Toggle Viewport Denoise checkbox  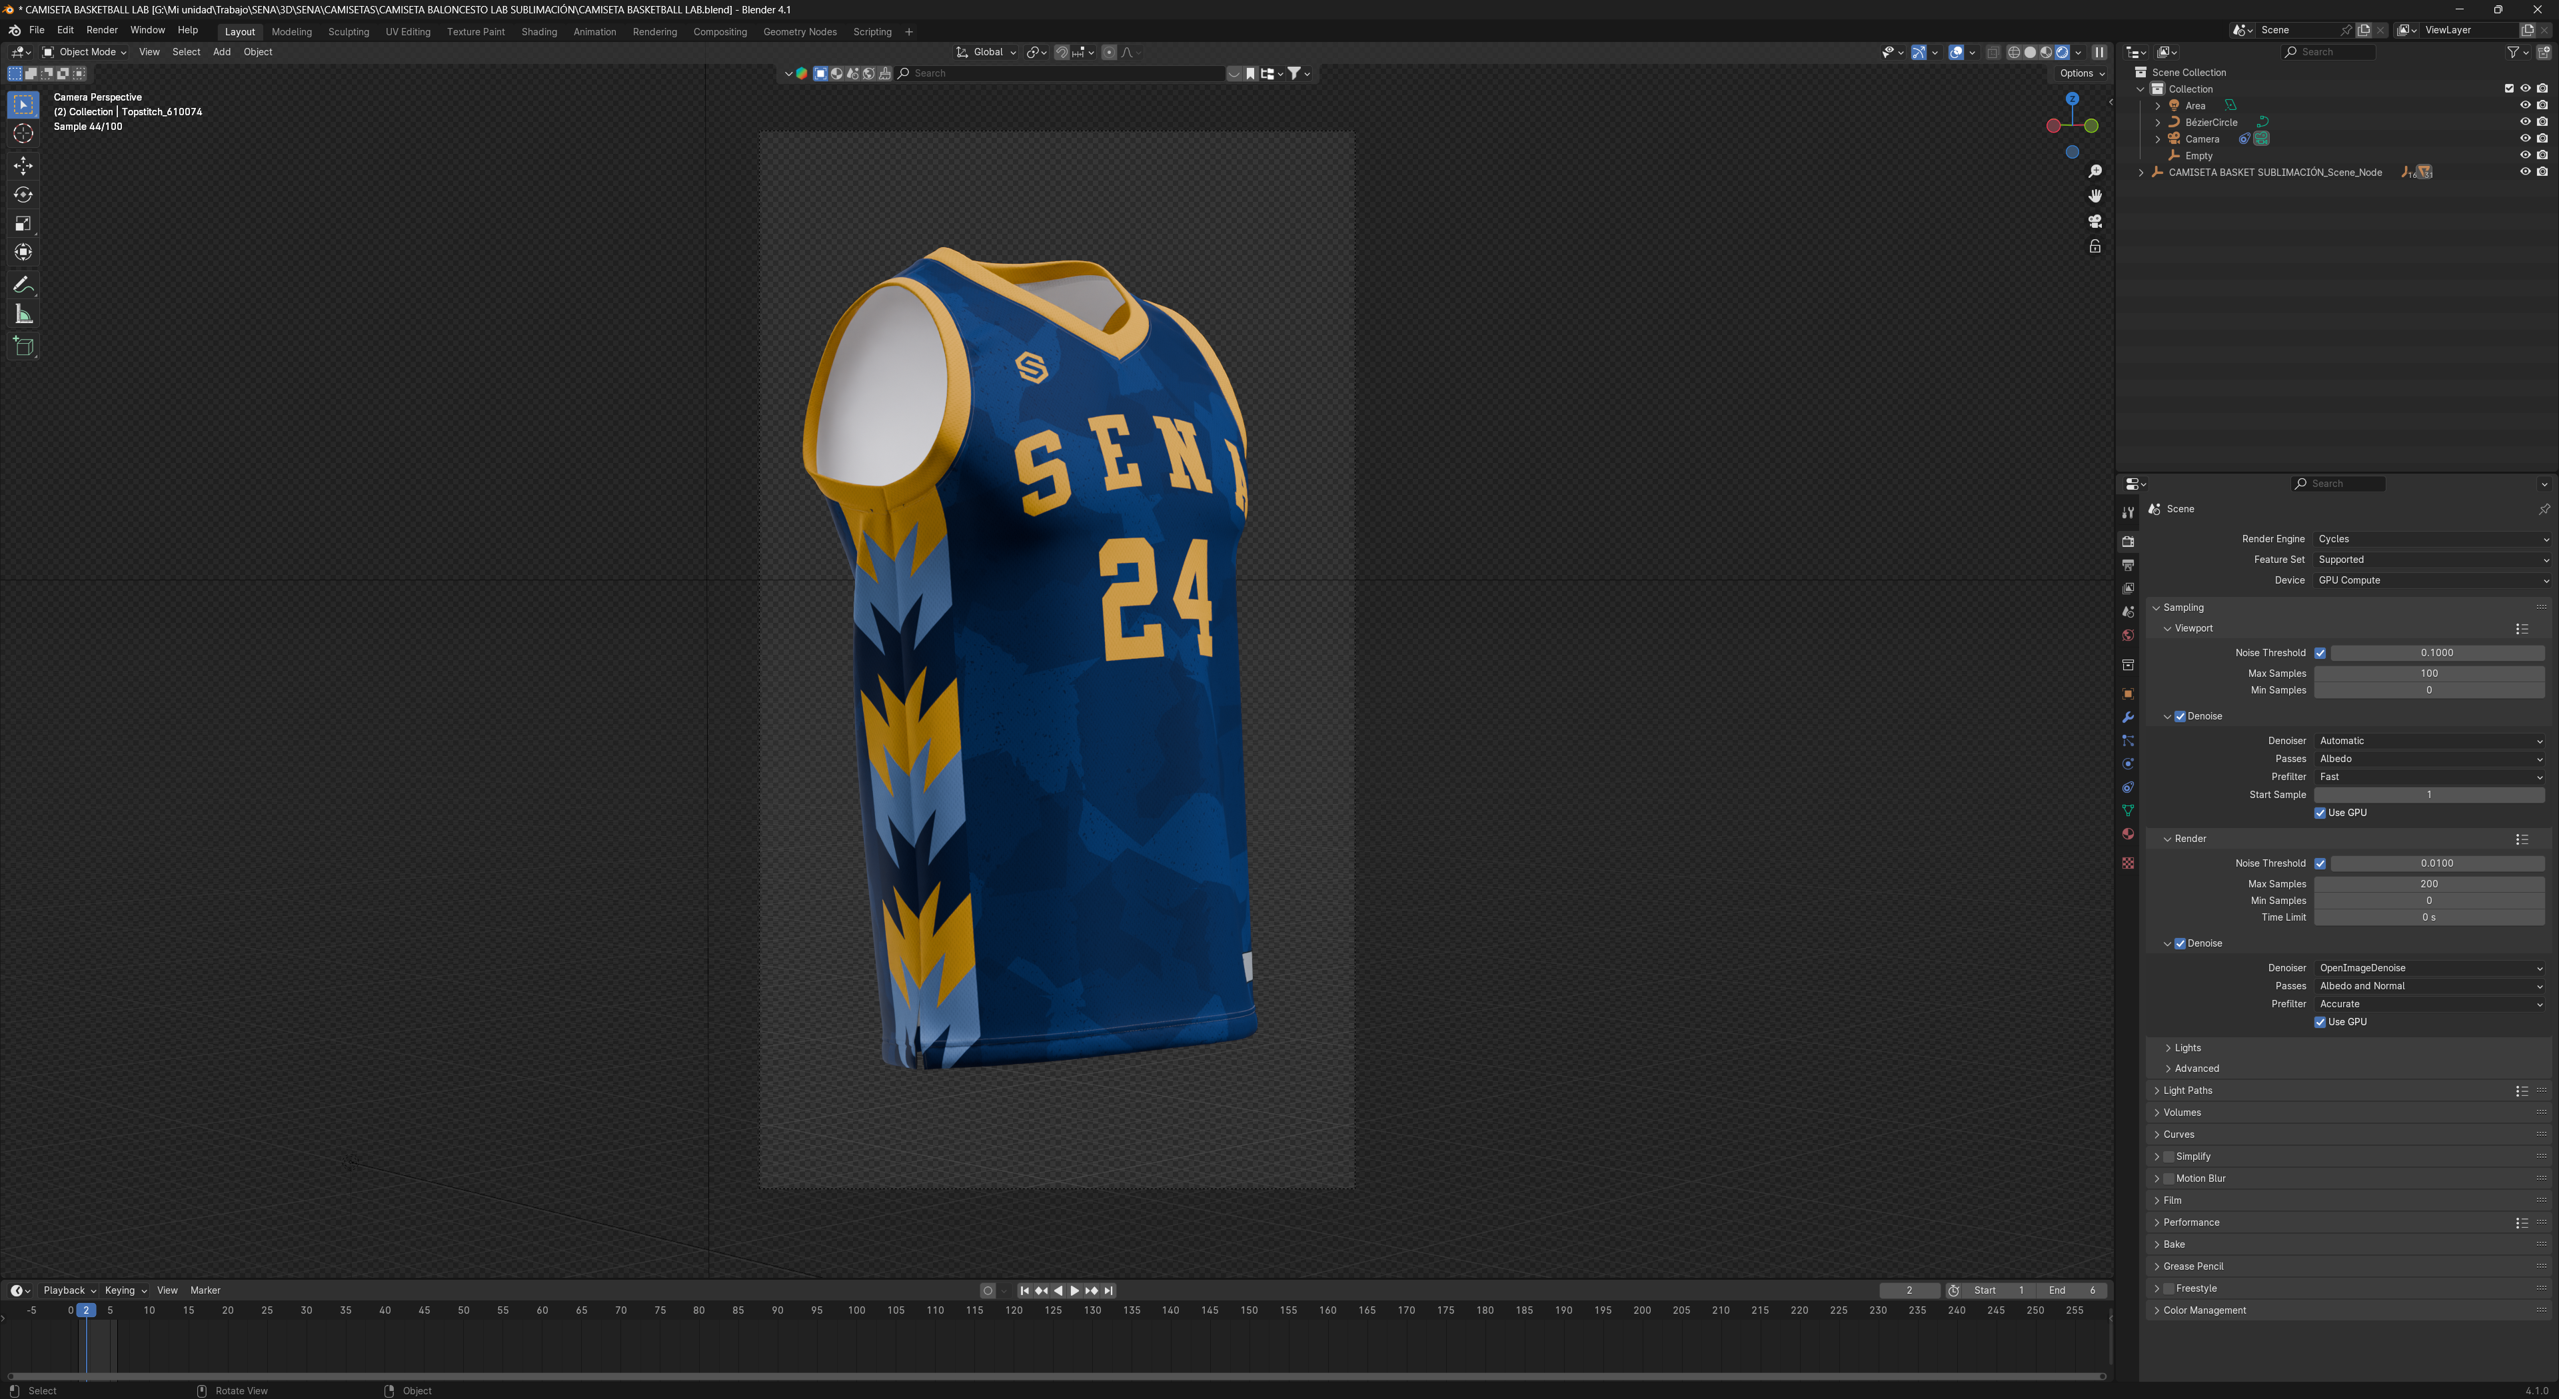[2180, 717]
